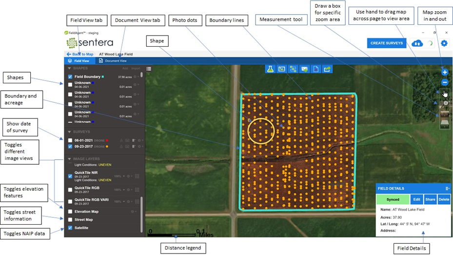Open the settings gear icon
The image size is (453, 255).
444,43
